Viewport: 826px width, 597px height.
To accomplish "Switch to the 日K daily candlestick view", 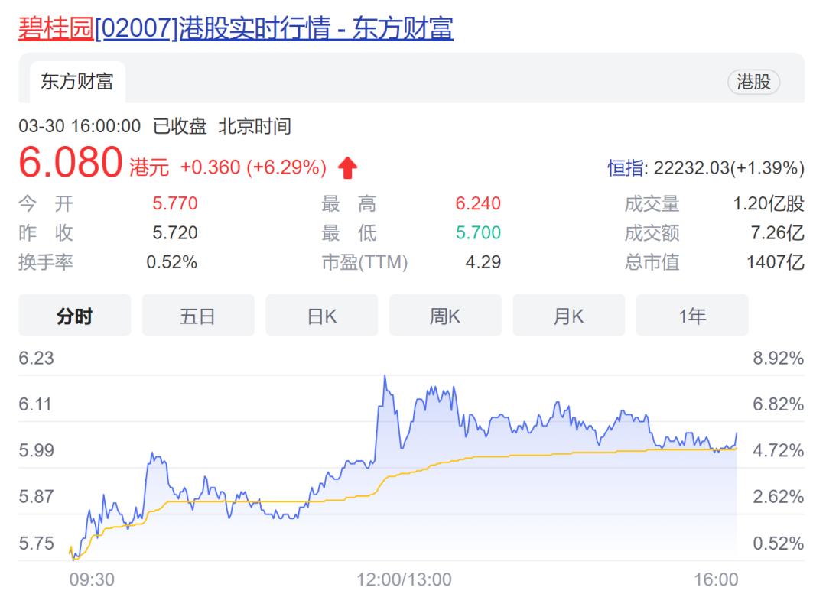I will click(321, 316).
